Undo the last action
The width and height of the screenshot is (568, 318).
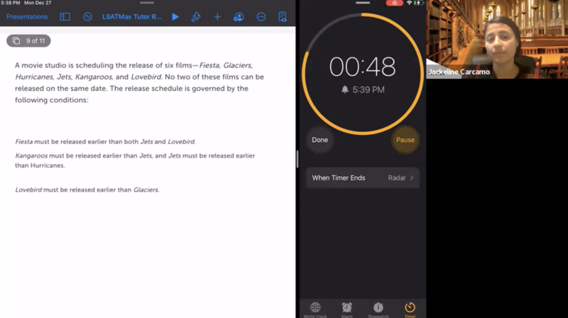coord(87,16)
